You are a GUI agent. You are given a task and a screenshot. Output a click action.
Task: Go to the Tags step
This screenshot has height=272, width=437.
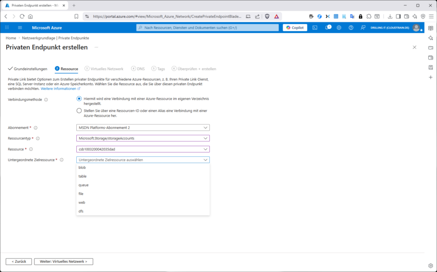158,69
